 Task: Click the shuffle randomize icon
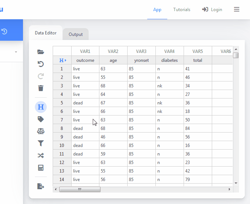coord(41,155)
